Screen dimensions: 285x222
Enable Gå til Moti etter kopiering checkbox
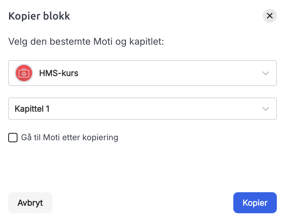13,138
